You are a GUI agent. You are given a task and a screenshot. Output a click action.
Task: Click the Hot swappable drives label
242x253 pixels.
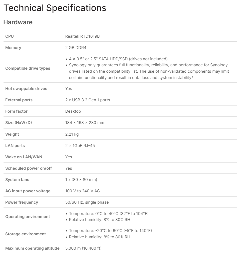[x=26, y=89]
